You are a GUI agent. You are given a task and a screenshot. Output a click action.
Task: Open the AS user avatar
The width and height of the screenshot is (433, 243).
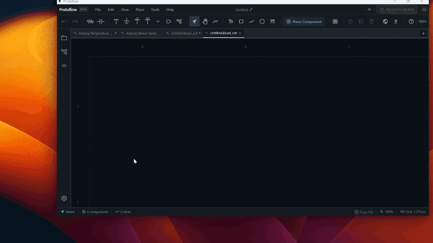pyautogui.click(x=424, y=9)
